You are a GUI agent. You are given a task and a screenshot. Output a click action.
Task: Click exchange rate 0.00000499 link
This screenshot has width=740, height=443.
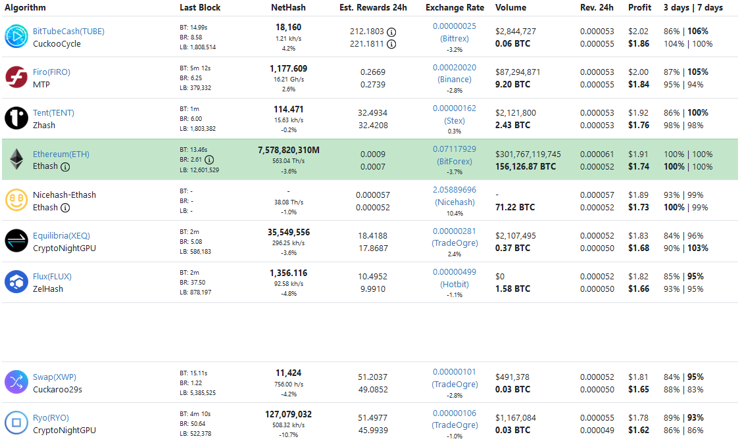pyautogui.click(x=455, y=272)
